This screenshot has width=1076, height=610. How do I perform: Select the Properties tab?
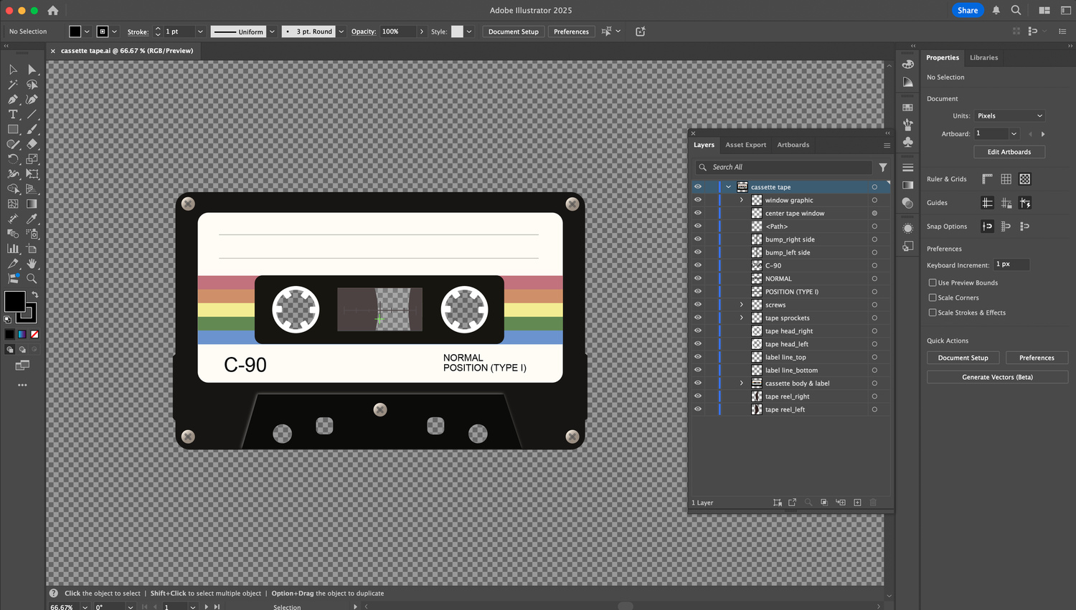tap(942, 58)
